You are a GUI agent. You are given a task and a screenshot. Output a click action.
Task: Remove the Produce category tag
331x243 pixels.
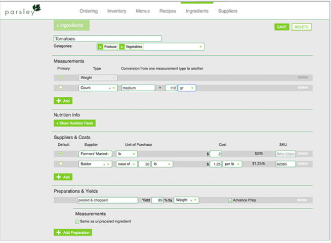pyautogui.click(x=100, y=47)
